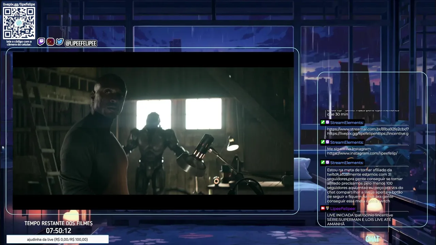
Task: Click the 07:50:12 countdown timer
Action: point(59,231)
